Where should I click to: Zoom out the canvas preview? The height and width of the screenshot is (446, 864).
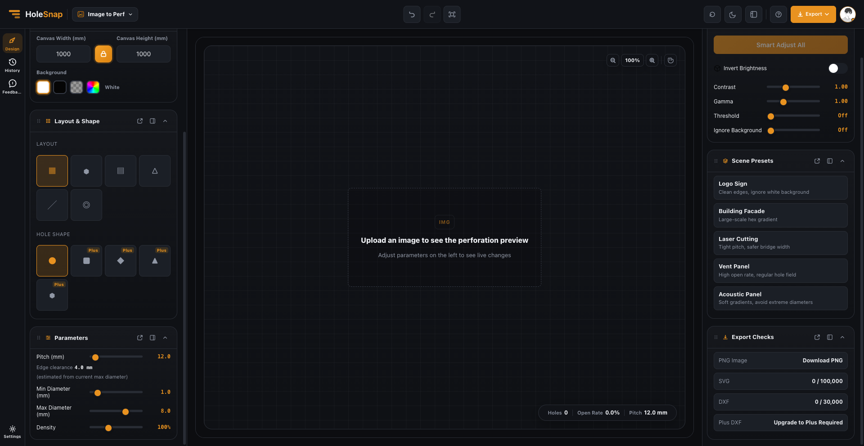pos(613,60)
